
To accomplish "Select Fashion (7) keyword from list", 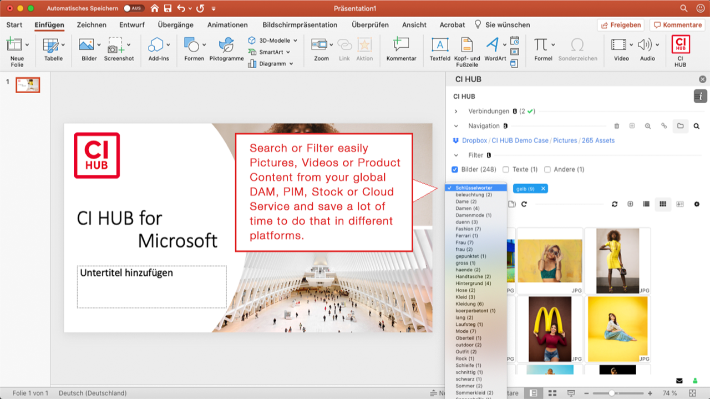I will [x=468, y=229].
